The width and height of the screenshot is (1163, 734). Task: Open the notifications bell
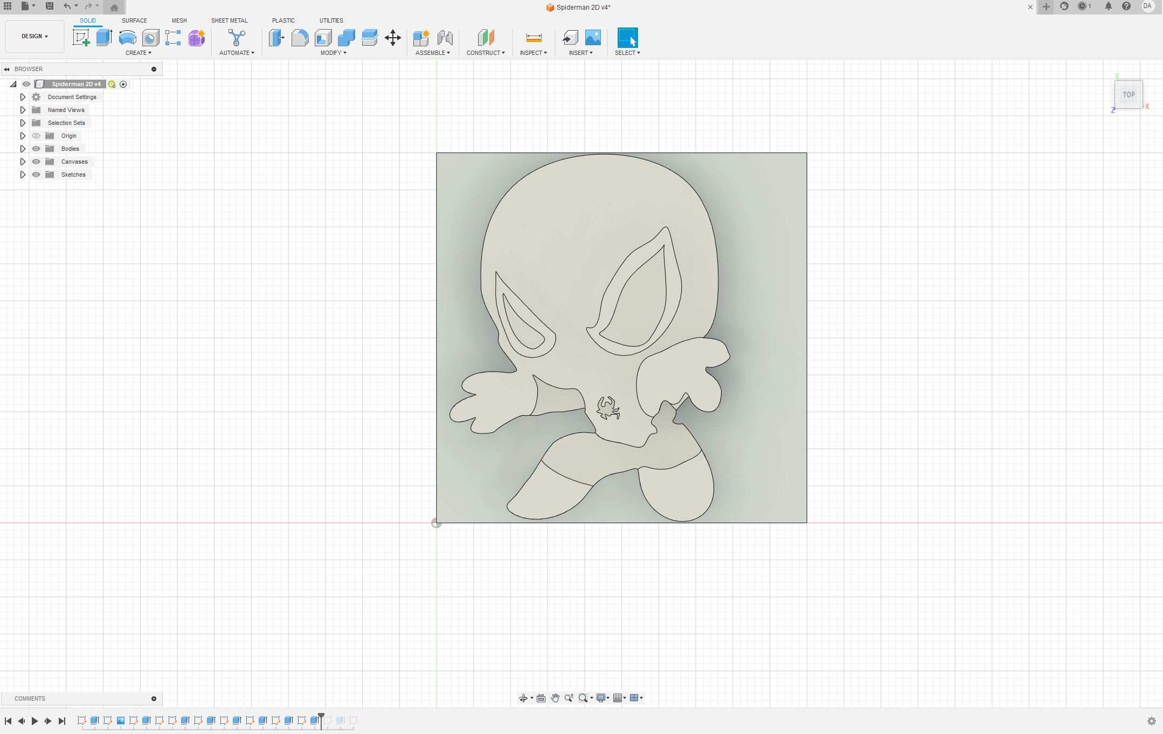[1108, 6]
